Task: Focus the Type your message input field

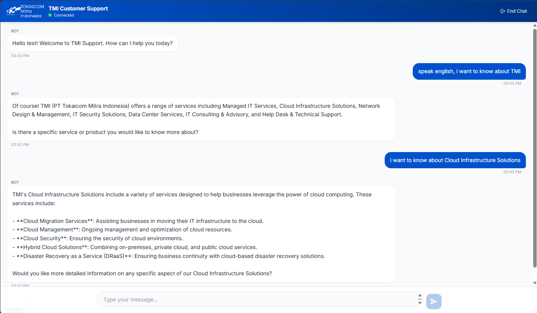Action: point(260,299)
